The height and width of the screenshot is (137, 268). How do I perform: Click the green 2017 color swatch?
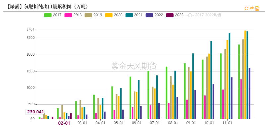click(48, 15)
